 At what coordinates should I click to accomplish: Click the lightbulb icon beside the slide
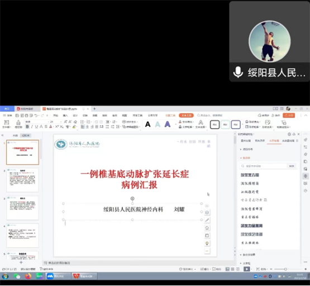click(207, 244)
